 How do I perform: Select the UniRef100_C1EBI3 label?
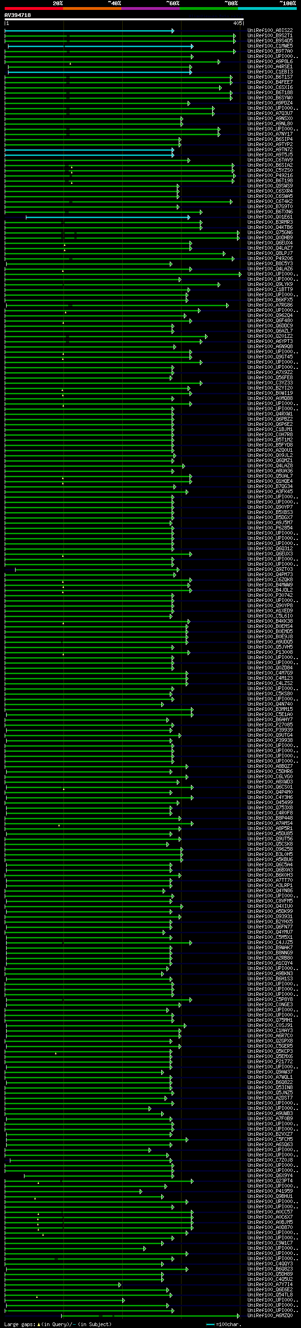[x=270, y=72]
